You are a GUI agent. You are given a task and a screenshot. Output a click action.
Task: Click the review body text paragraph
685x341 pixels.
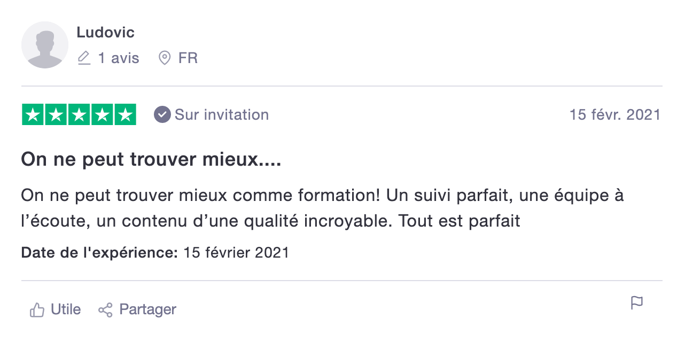coord(322,208)
